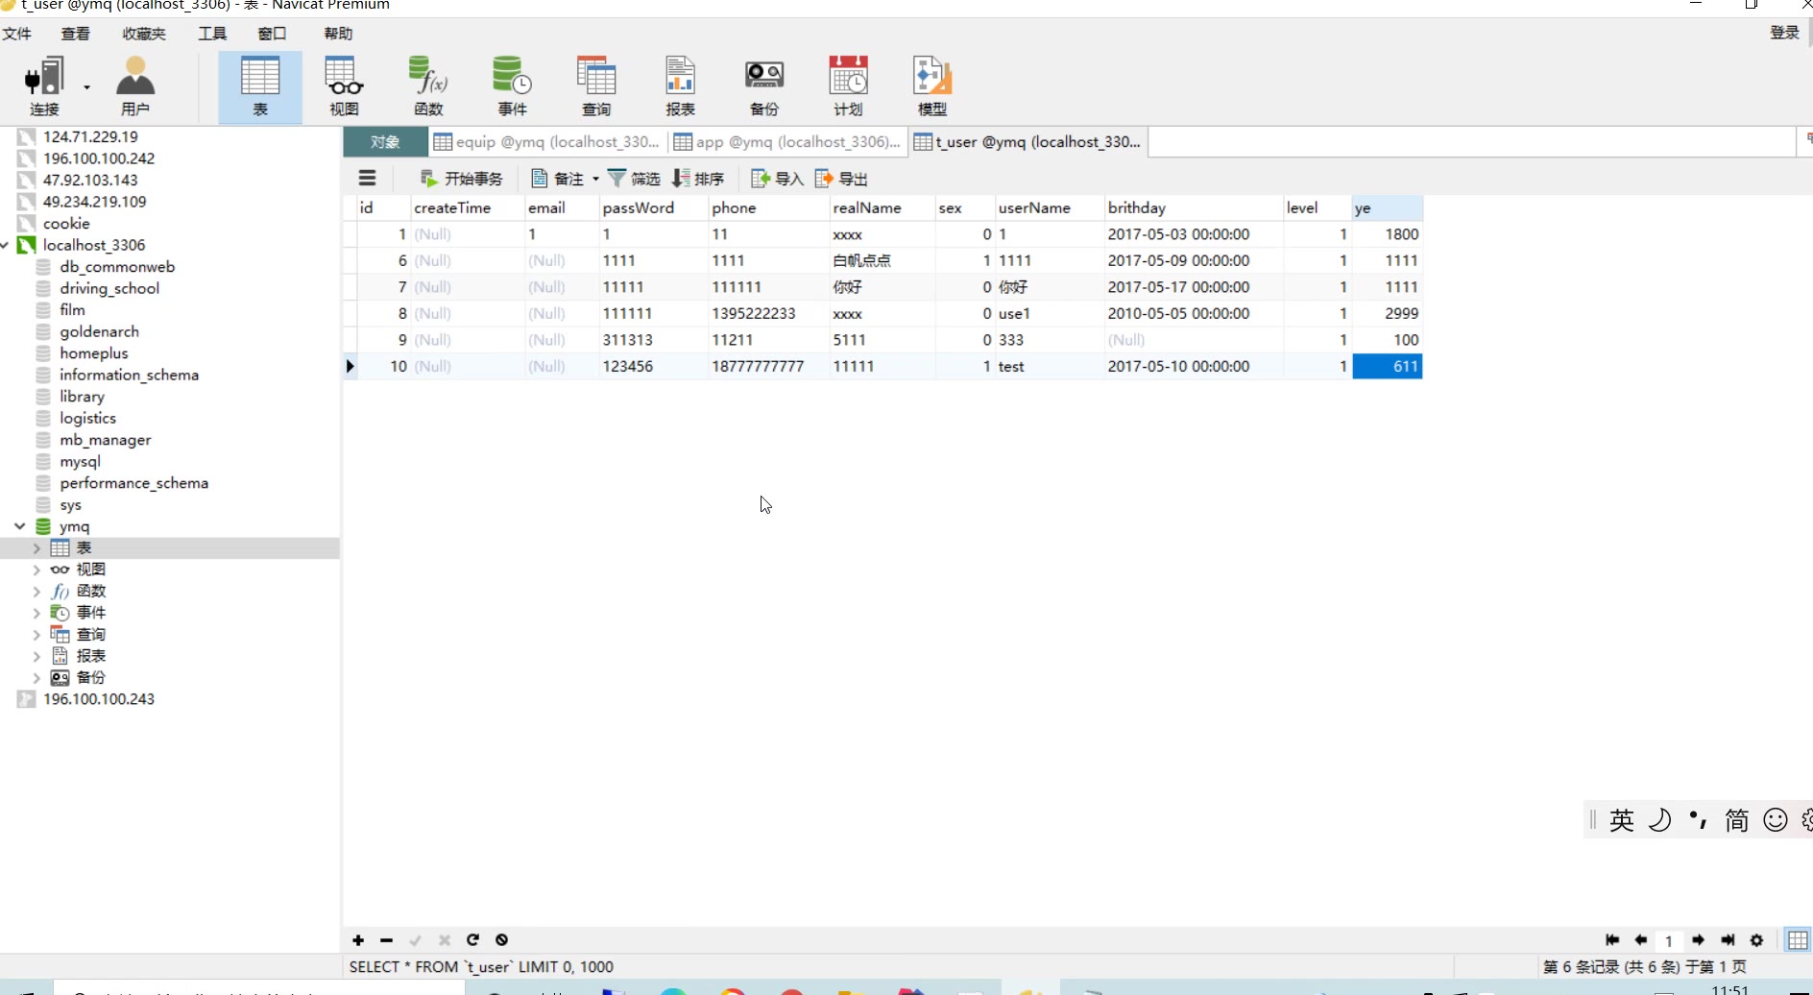Toggle simplified Chinese (简) setting
Image resolution: width=1813 pixels, height=995 pixels.
[1736, 820]
